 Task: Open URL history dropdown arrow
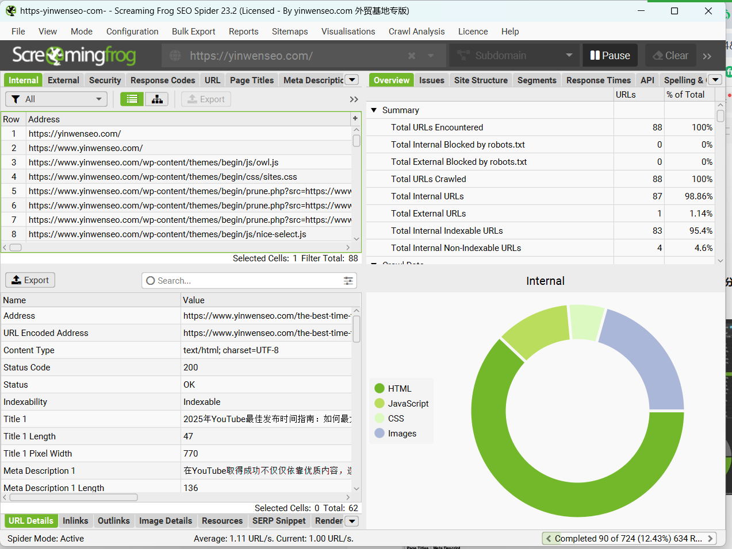[431, 56]
